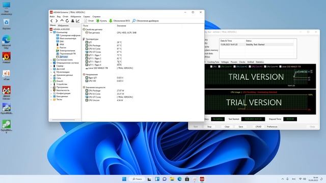This screenshot has width=326, height=183.
Task: Switch to Clocks tab in stability test
Action: 242,62
